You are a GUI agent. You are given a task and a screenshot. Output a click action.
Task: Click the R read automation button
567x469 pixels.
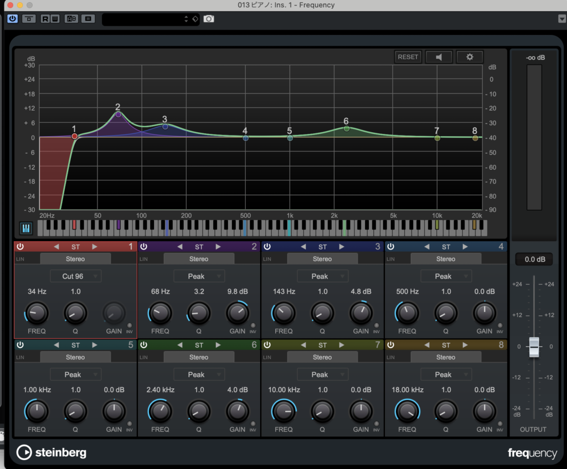click(45, 19)
